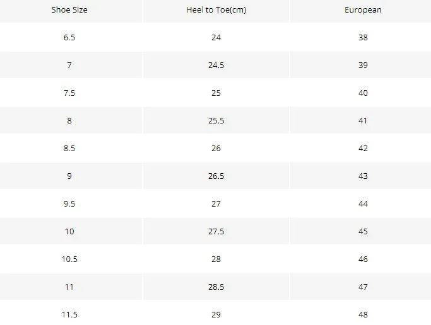This screenshot has width=431, height=325.
Task: Select shoe size 7.5 cell
Action: (71, 93)
